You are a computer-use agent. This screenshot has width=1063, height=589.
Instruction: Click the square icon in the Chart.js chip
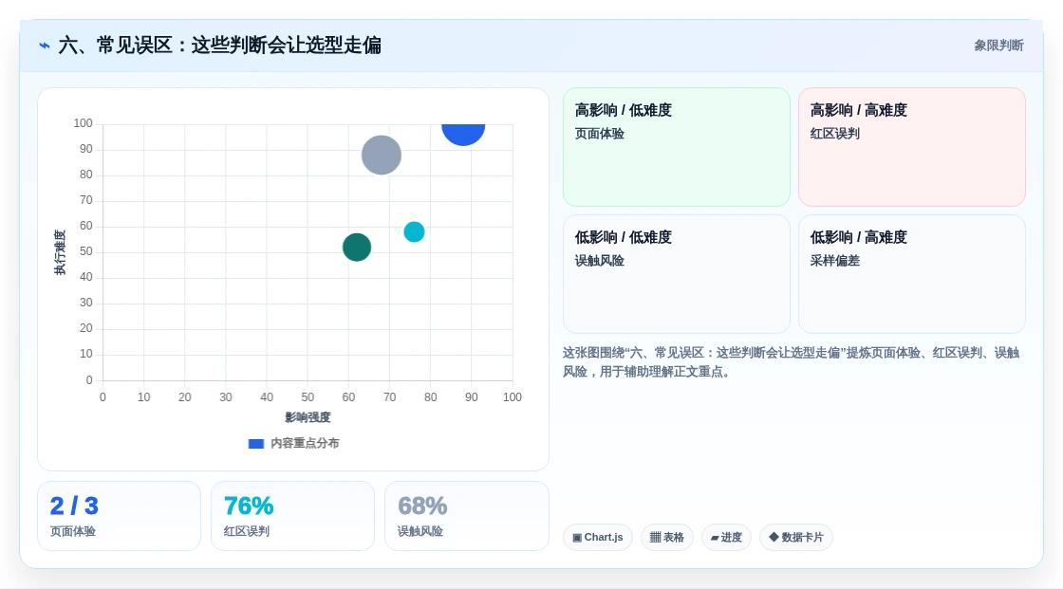(x=577, y=538)
